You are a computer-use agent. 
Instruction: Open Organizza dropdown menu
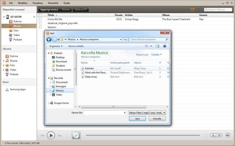tap(56, 46)
